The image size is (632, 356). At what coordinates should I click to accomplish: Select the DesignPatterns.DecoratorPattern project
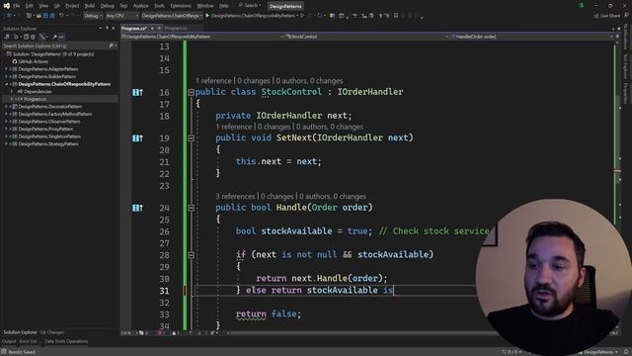click(49, 107)
